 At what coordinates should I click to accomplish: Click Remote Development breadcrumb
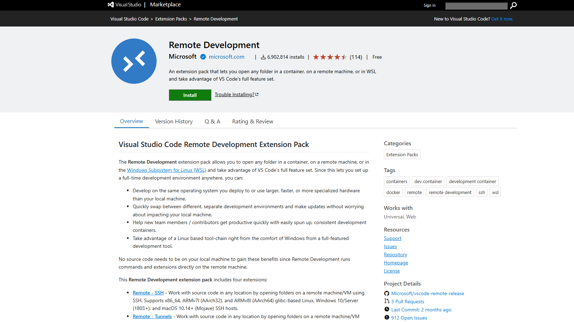point(216,19)
